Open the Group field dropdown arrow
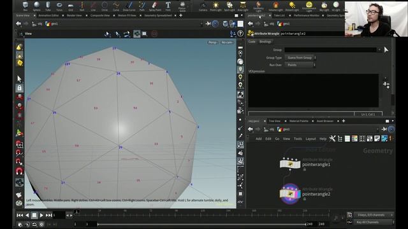Viewport: 408px width, 229px height. click(379, 50)
